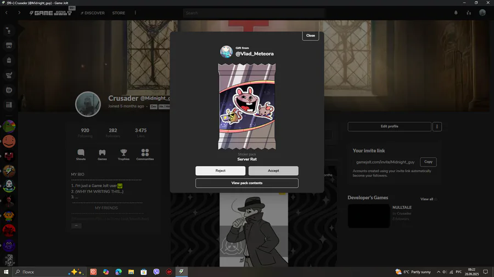This screenshot has height=277, width=494.
Task: Open the orange smiley face community
Action: click(x=9, y=141)
